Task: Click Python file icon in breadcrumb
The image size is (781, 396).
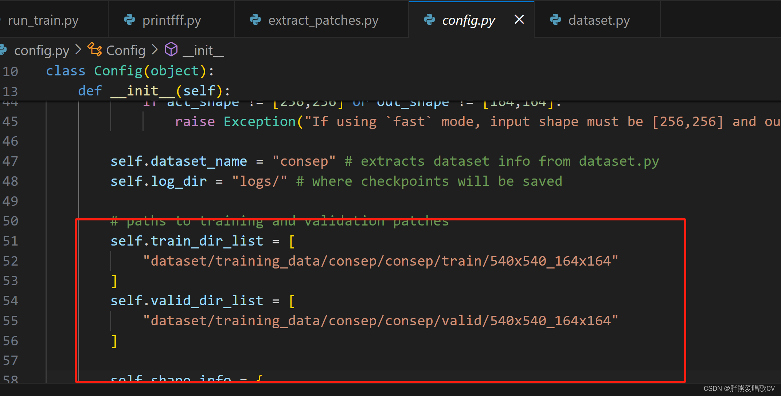Action: coord(4,50)
